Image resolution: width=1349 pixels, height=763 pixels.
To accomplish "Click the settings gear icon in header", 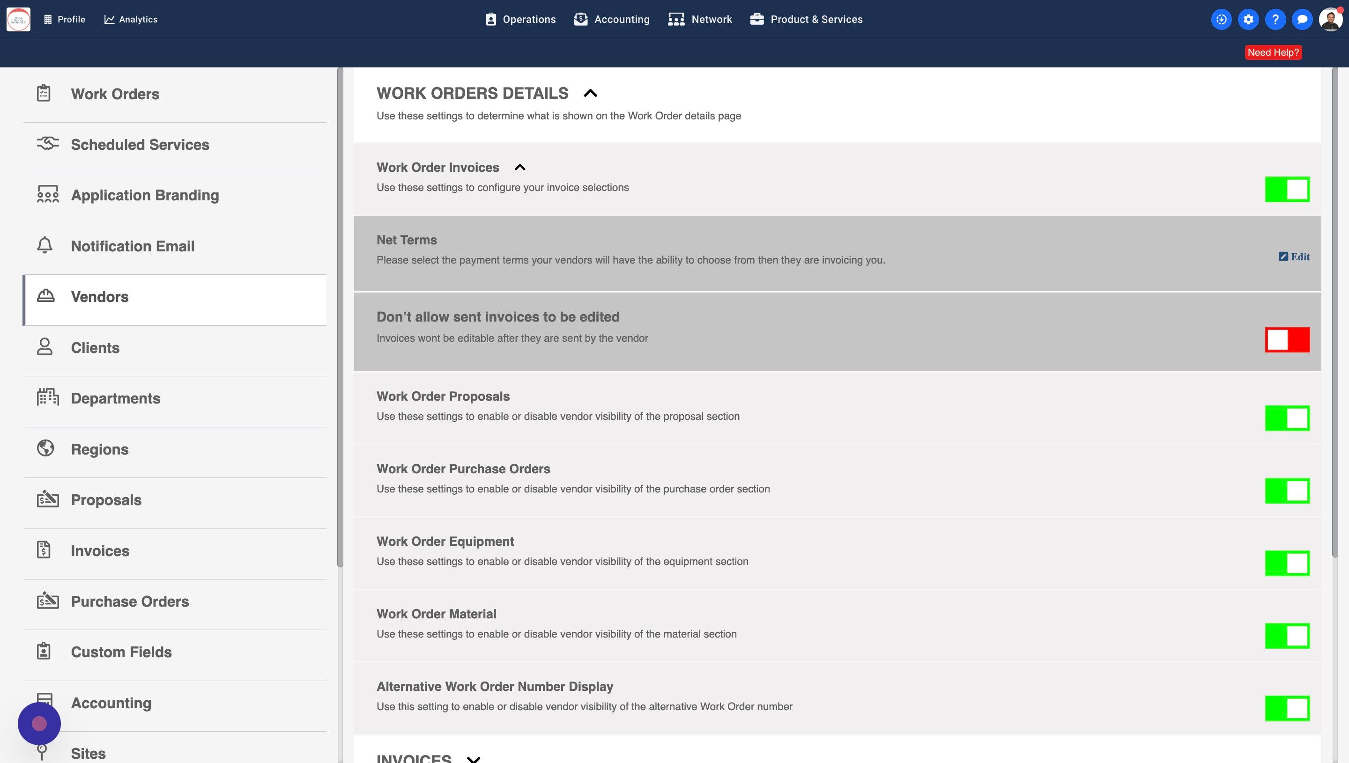I will coord(1248,19).
